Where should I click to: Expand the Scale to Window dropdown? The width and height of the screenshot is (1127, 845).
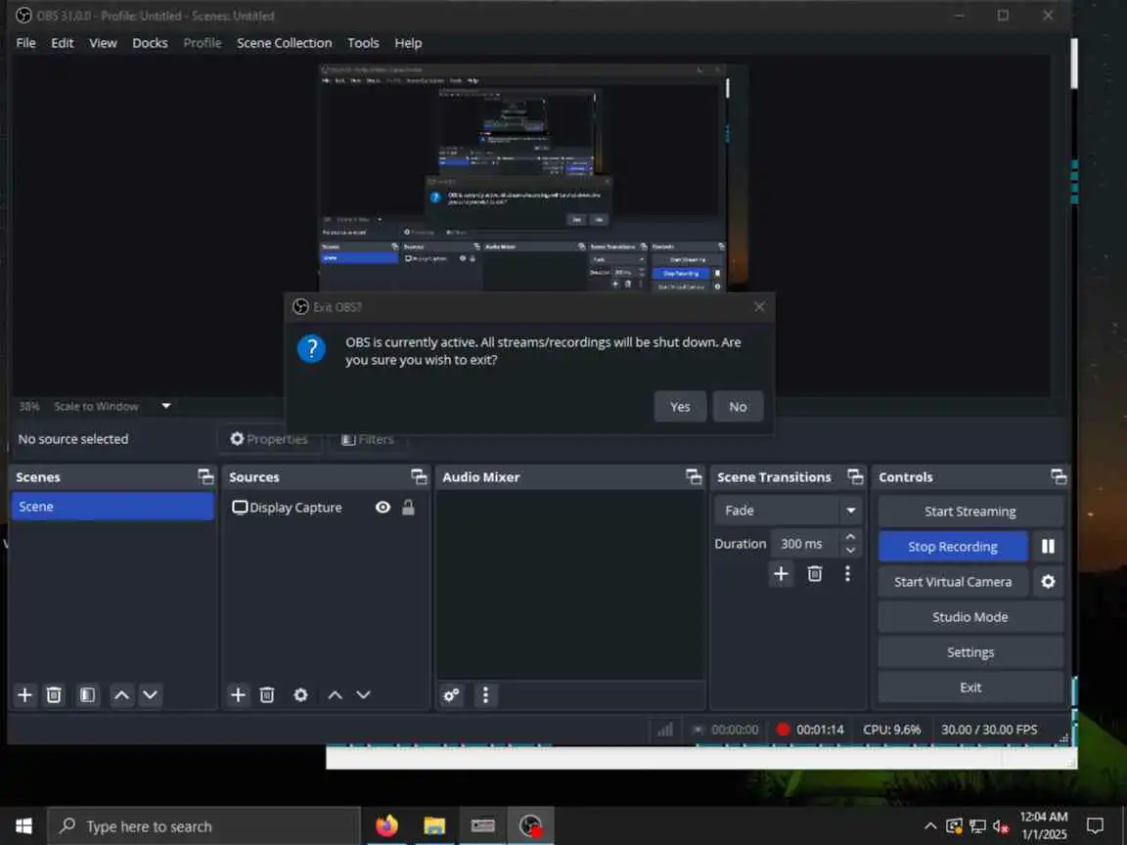pos(166,406)
